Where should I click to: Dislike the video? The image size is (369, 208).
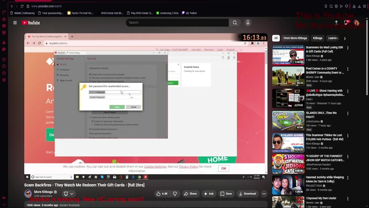(x=175, y=194)
